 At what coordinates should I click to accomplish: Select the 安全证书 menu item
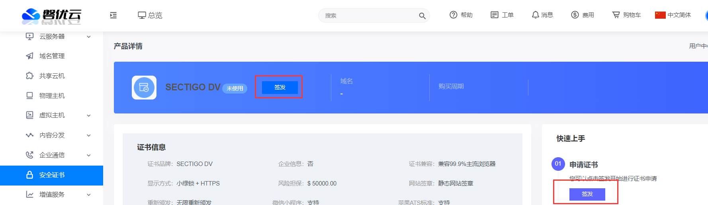[x=51, y=175]
